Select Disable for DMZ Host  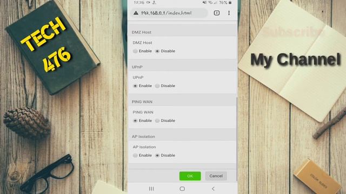(157, 51)
